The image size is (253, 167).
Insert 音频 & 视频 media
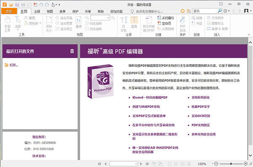point(217,29)
